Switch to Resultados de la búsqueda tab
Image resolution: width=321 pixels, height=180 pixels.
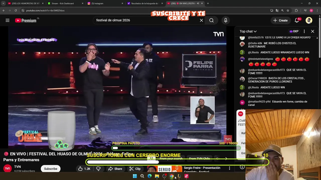coord(144,3)
